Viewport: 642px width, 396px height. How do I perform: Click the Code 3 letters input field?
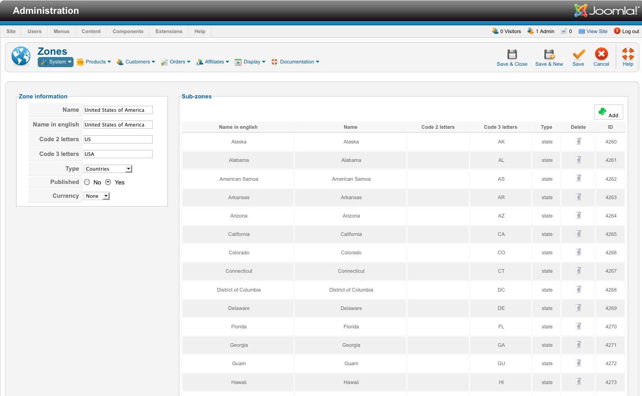tap(118, 154)
